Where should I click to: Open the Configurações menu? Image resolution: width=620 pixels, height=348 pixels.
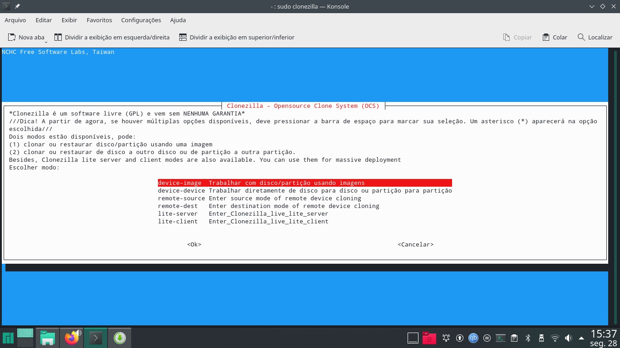tap(141, 20)
